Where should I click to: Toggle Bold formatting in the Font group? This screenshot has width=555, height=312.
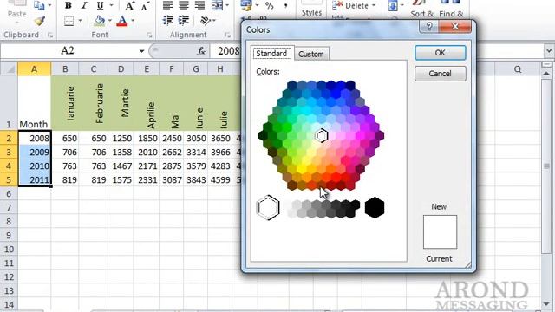coord(69,6)
